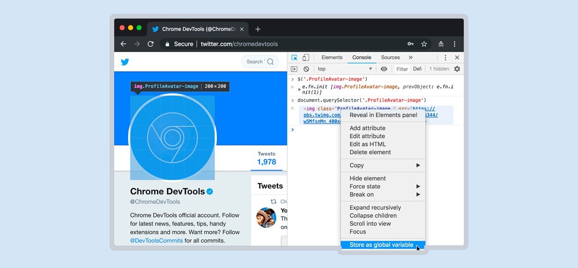Show the console sidebar
The height and width of the screenshot is (268, 578).
[294, 69]
